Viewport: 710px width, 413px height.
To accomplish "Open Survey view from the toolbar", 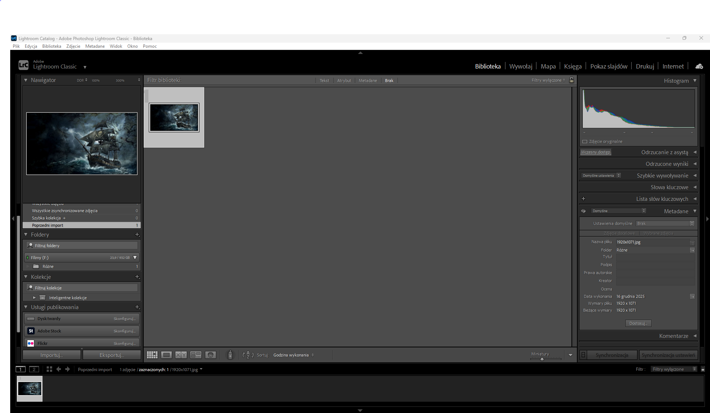I will click(x=196, y=355).
